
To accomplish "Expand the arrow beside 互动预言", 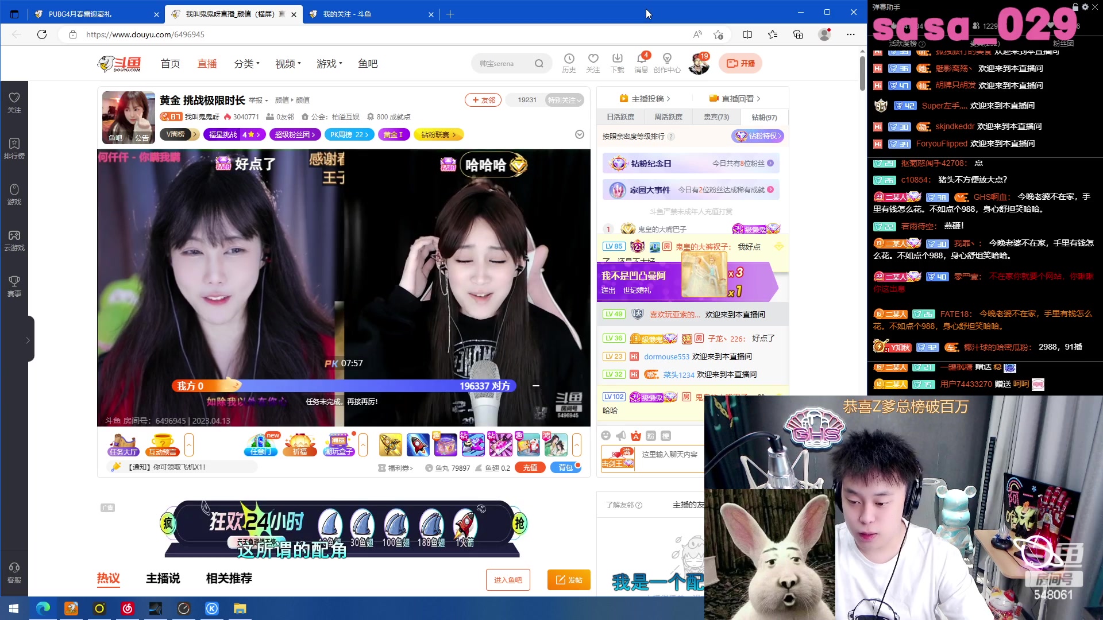I will 189,445.
